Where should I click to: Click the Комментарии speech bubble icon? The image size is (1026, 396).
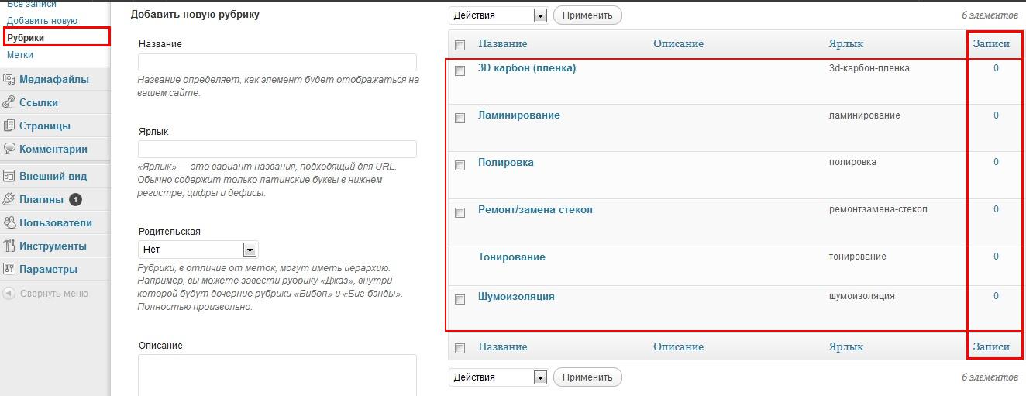click(9, 149)
